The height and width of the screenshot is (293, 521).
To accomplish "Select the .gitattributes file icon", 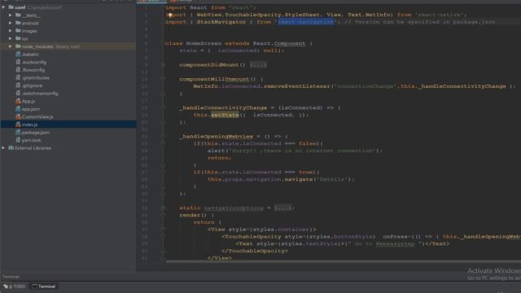I will point(18,77).
